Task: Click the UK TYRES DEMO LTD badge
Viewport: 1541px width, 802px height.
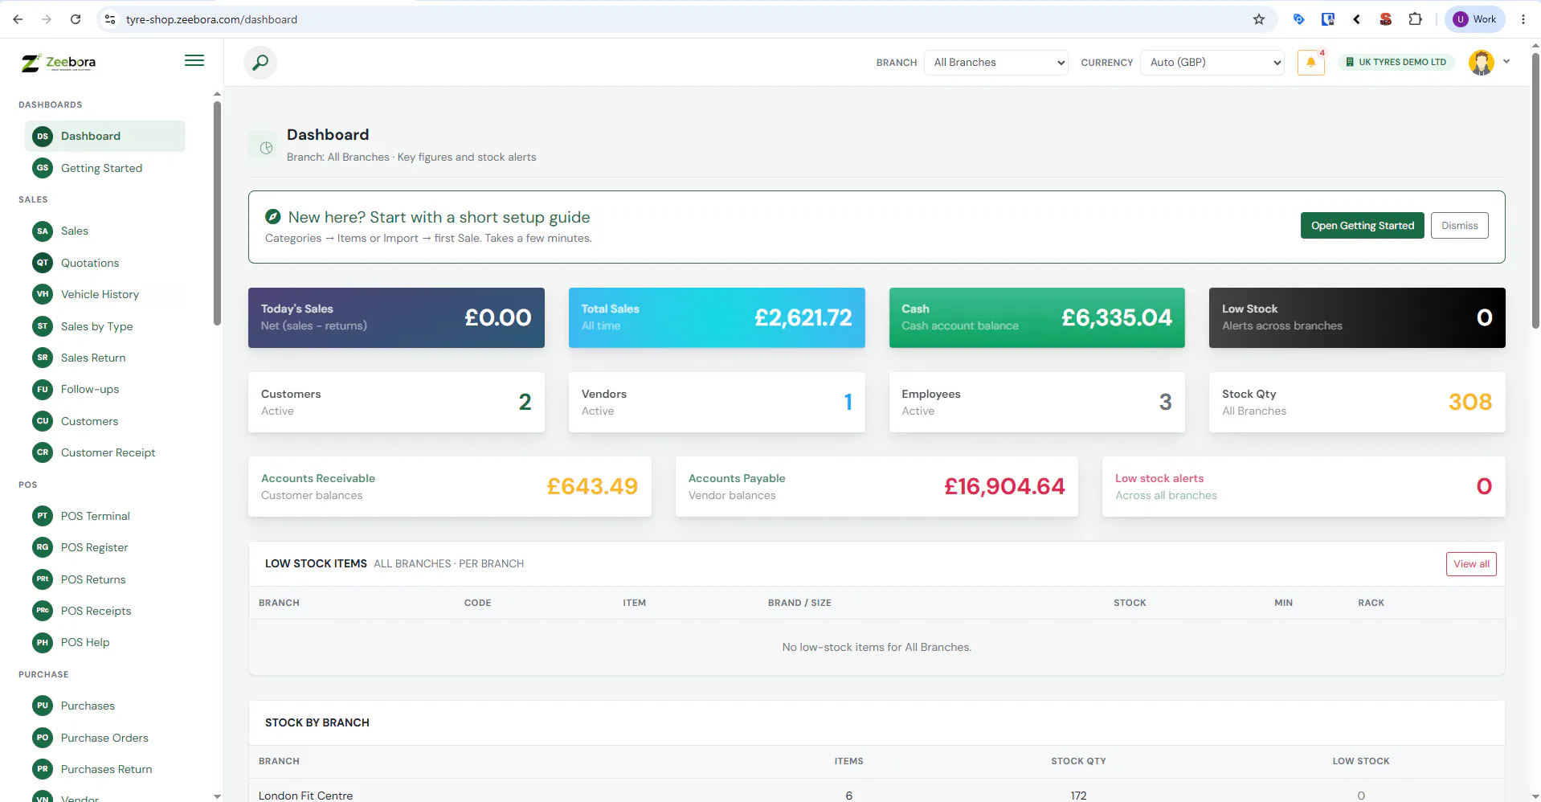Action: 1396,62
